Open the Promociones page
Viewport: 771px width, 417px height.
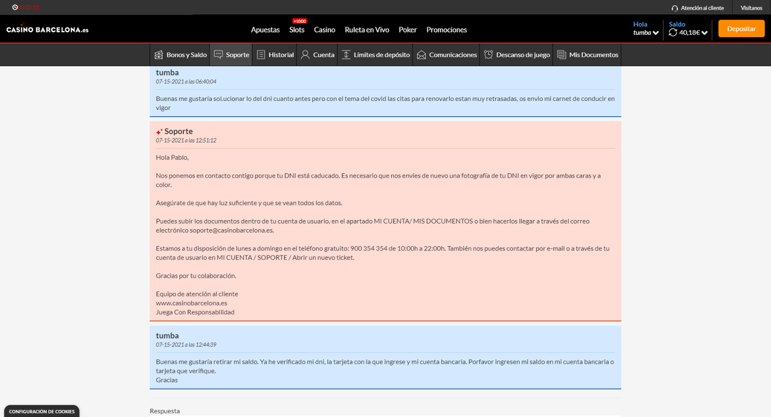pyautogui.click(x=446, y=30)
